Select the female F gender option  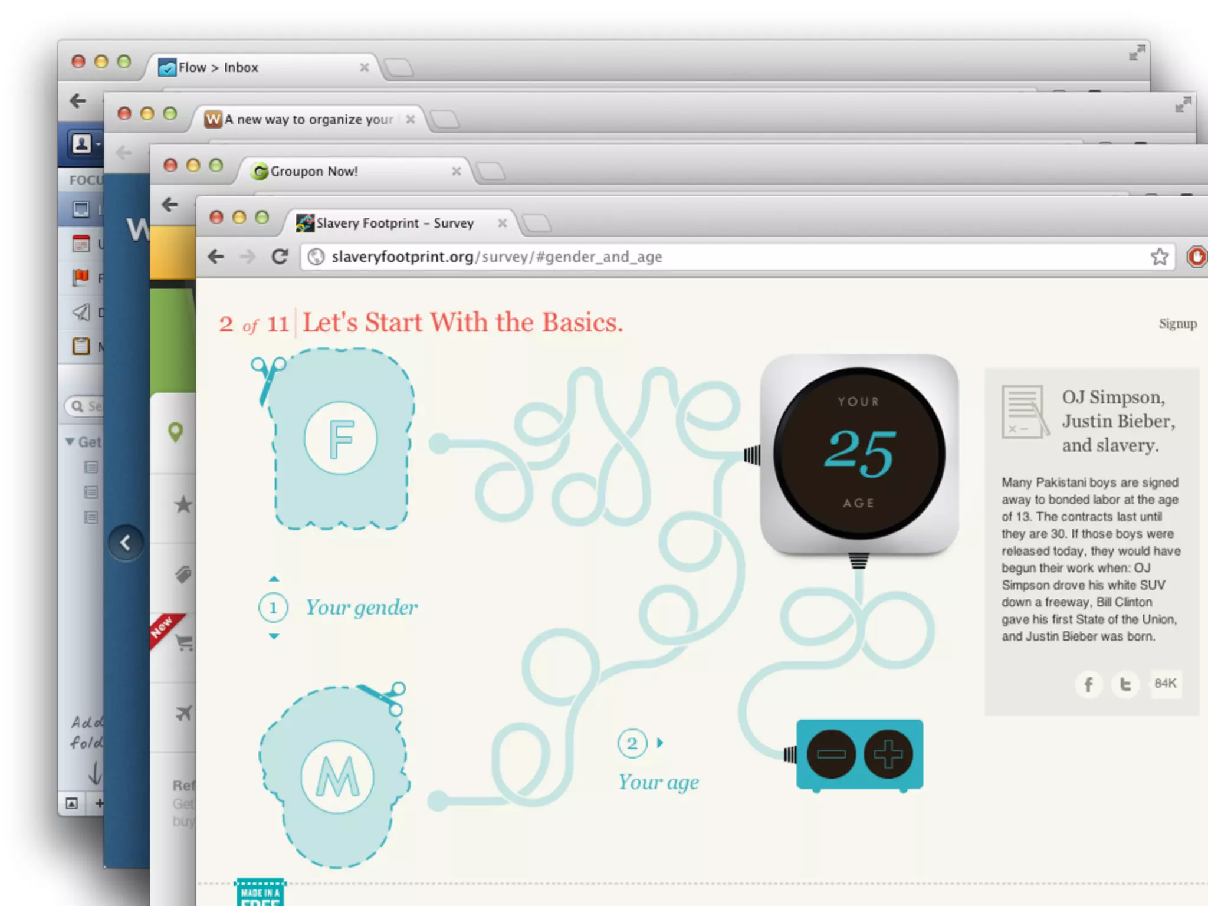click(x=340, y=438)
